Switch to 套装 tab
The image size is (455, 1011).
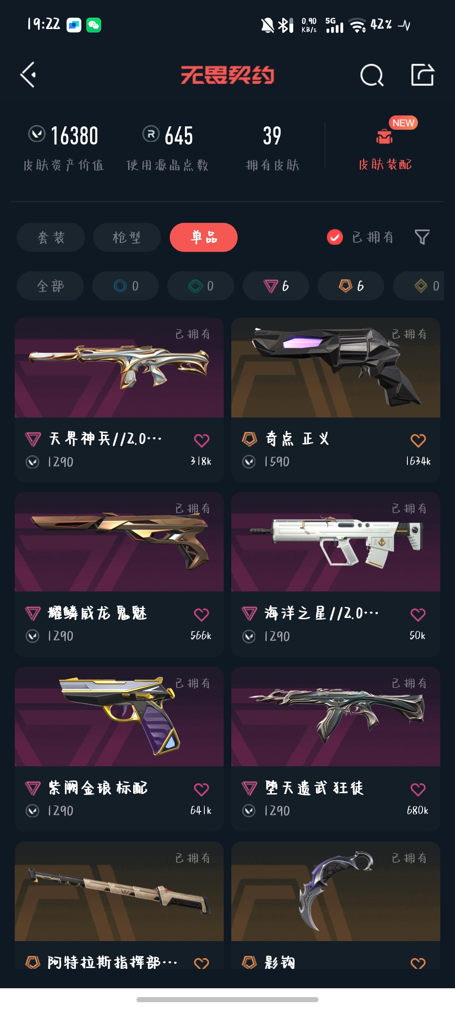point(51,237)
